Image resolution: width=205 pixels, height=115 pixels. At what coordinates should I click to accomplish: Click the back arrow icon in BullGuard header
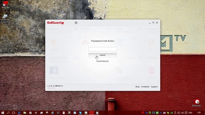tap(76, 23)
